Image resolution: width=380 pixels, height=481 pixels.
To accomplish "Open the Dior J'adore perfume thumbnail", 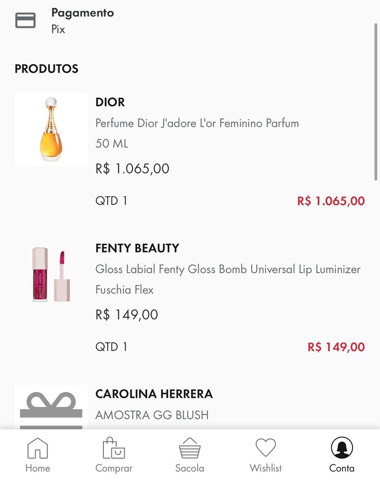I will (x=51, y=129).
